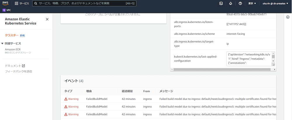This screenshot has width=292, height=120.
Task: Select クラスター in the sidebar
Action: pyautogui.click(x=12, y=35)
